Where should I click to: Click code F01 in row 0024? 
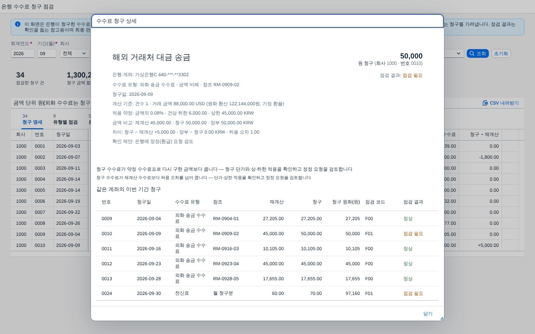(369, 293)
